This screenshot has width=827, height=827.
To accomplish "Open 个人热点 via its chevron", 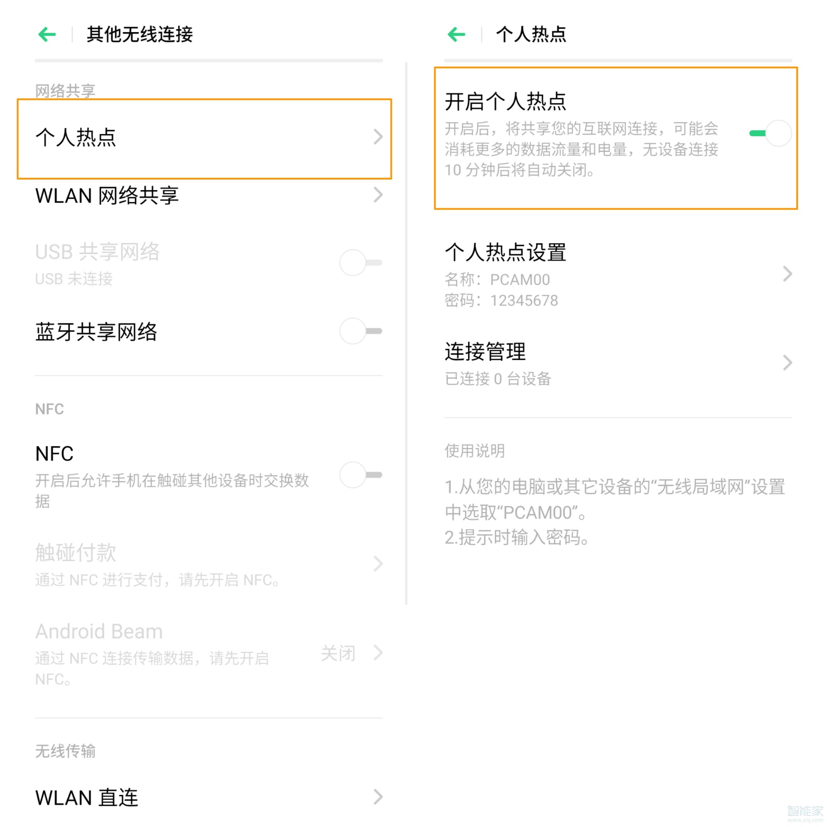I will (378, 136).
